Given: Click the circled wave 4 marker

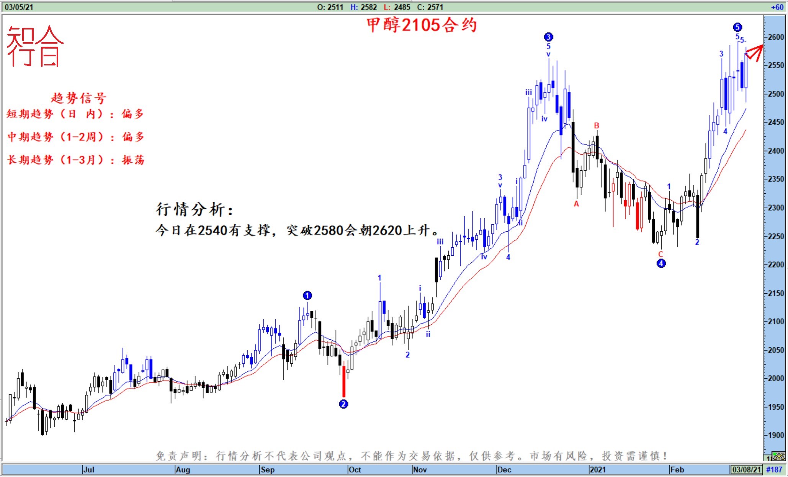Looking at the screenshot, I should click(661, 263).
